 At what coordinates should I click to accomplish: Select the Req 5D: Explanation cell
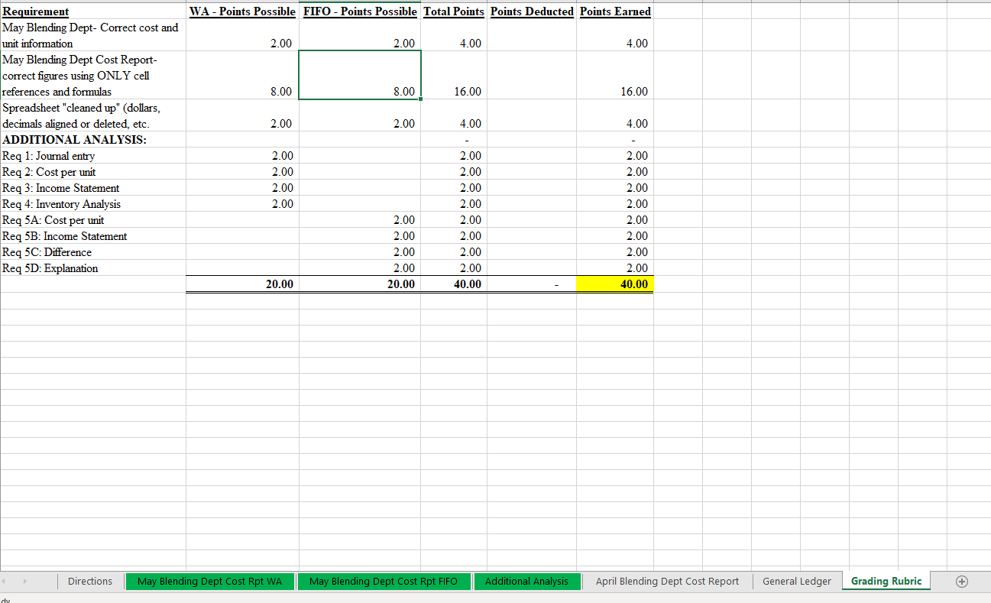click(93, 268)
